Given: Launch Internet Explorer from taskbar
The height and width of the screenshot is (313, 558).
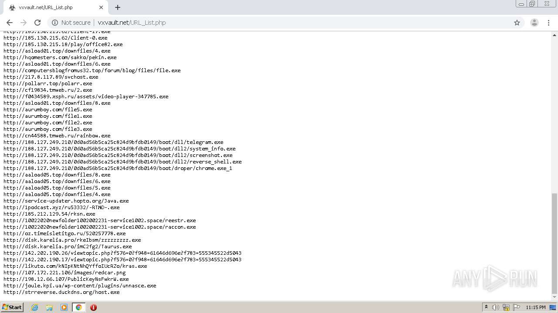Looking at the screenshot, I should (35, 307).
